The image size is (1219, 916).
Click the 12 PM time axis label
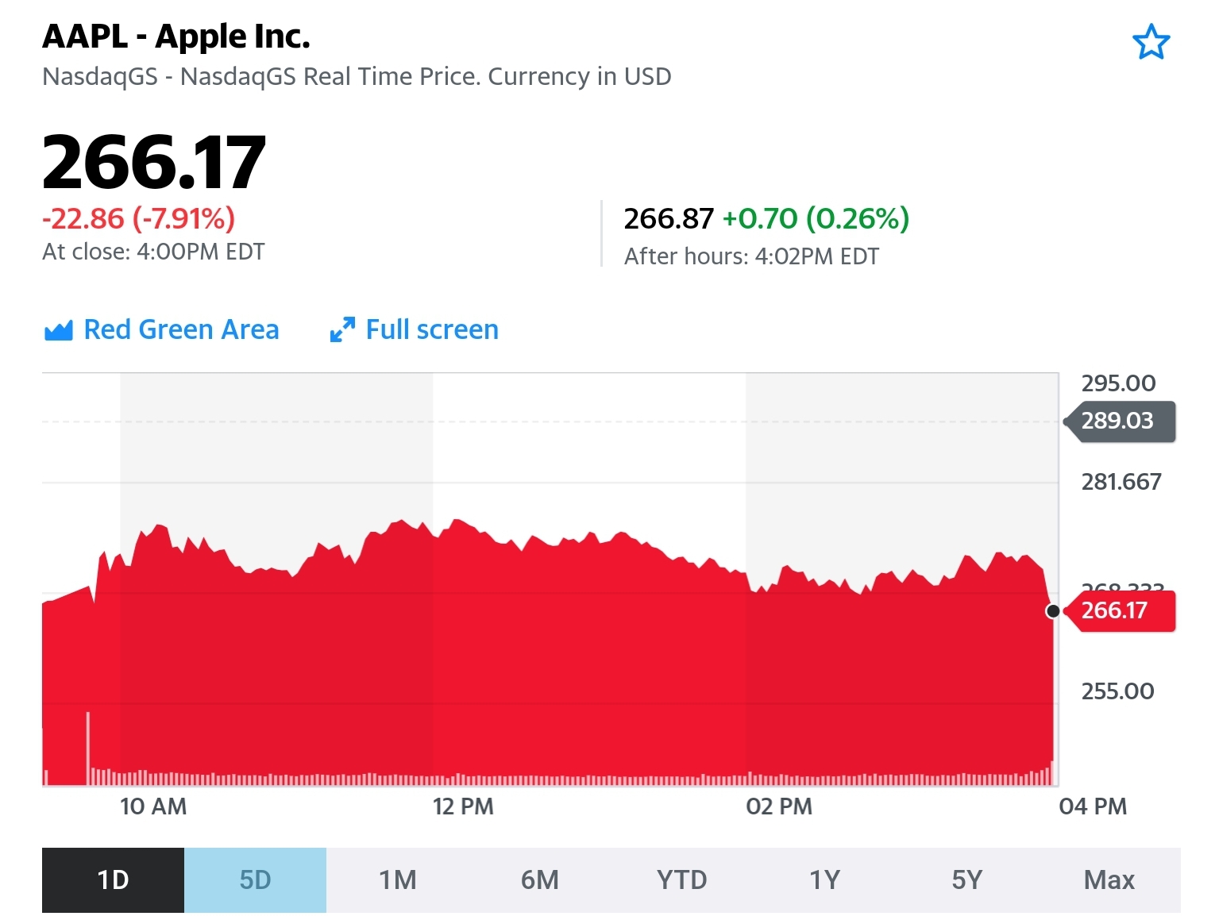point(463,806)
